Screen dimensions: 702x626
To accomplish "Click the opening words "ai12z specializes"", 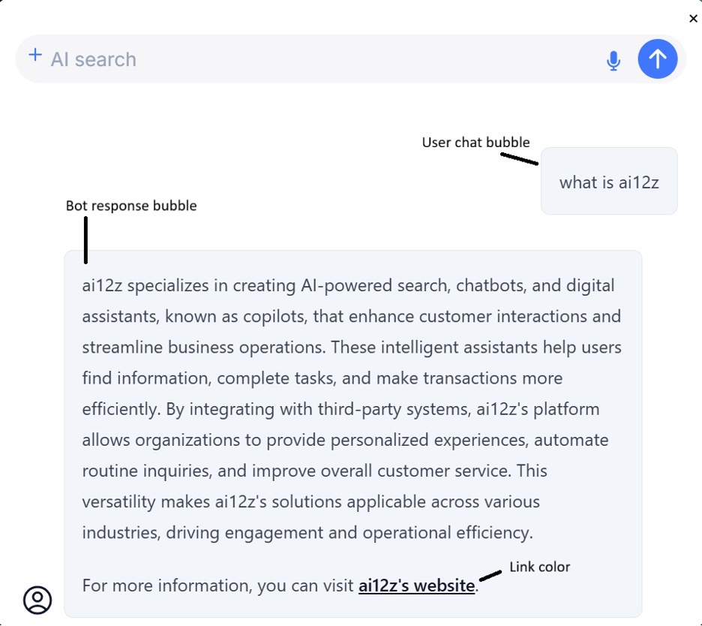I will click(x=146, y=285).
